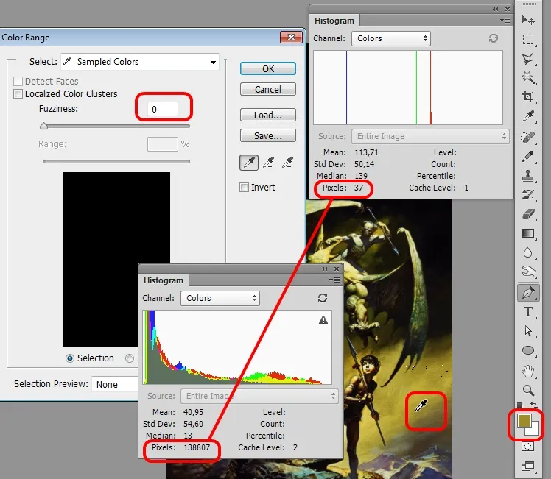This screenshot has width=551, height=479.
Task: Select the Zoom tool
Action: click(x=528, y=390)
